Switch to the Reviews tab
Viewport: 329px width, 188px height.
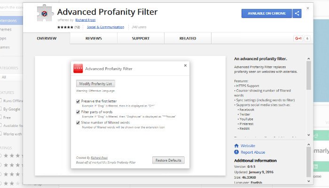[x=94, y=39]
